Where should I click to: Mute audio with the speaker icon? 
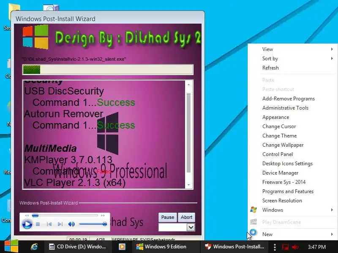coord(71,224)
